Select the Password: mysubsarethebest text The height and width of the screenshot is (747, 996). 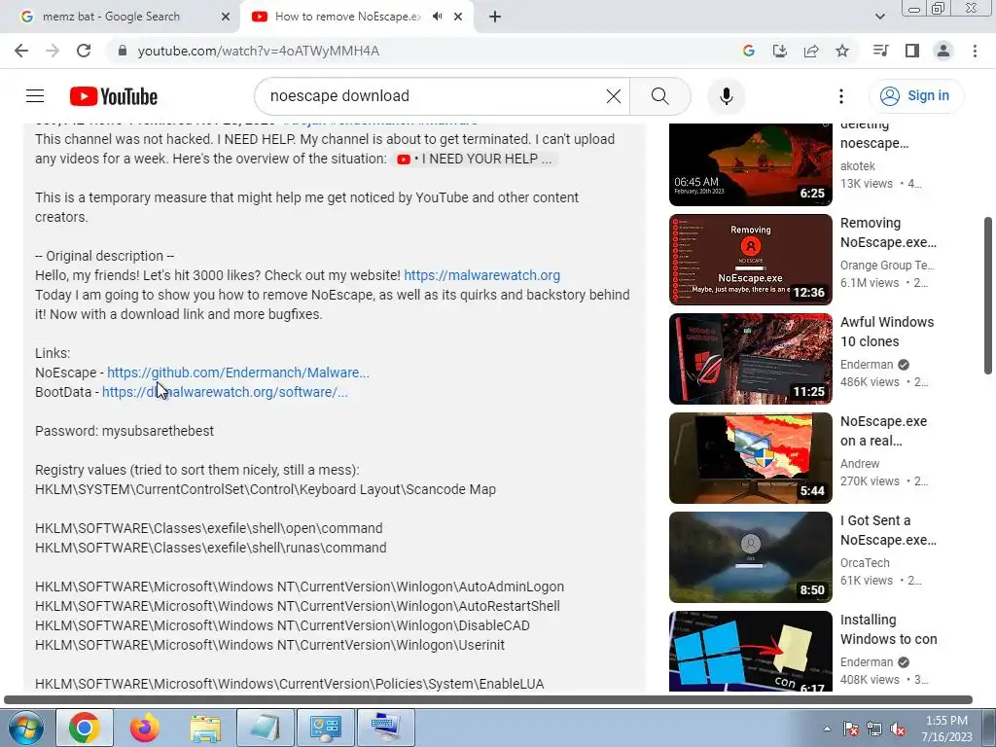click(124, 431)
